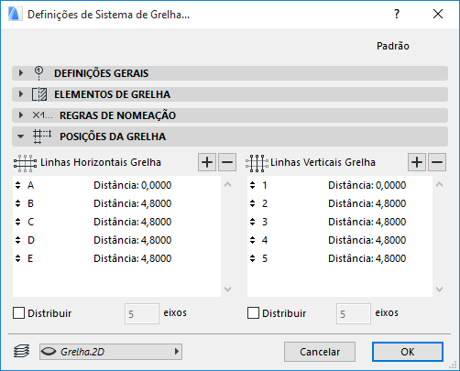Image resolution: width=460 pixels, height=371 pixels.
Task: Click the application logo in the title bar
Action: coord(15,14)
